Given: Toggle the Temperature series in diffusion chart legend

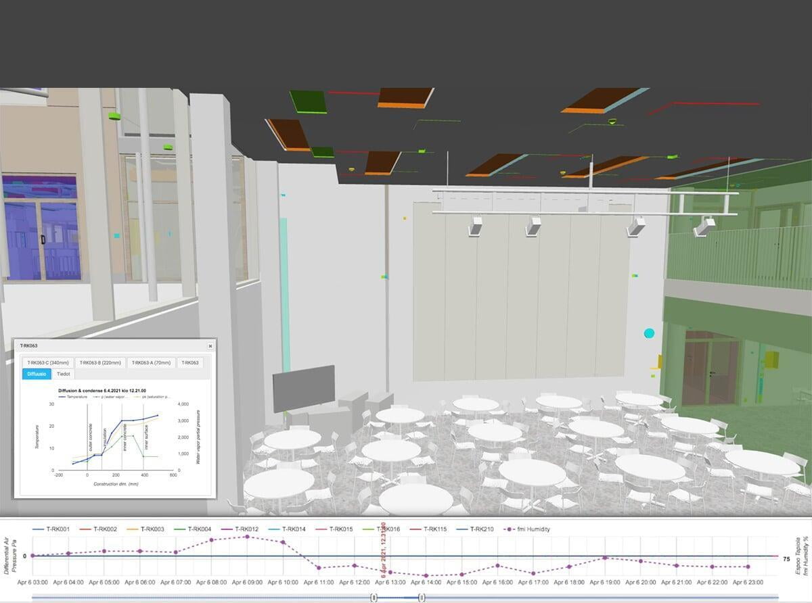Looking at the screenshot, I should 74,396.
